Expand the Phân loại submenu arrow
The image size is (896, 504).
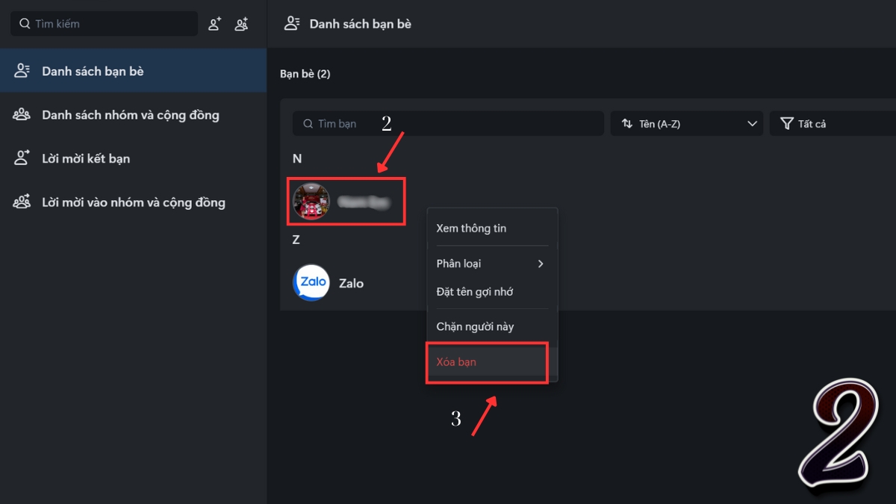[x=541, y=264]
